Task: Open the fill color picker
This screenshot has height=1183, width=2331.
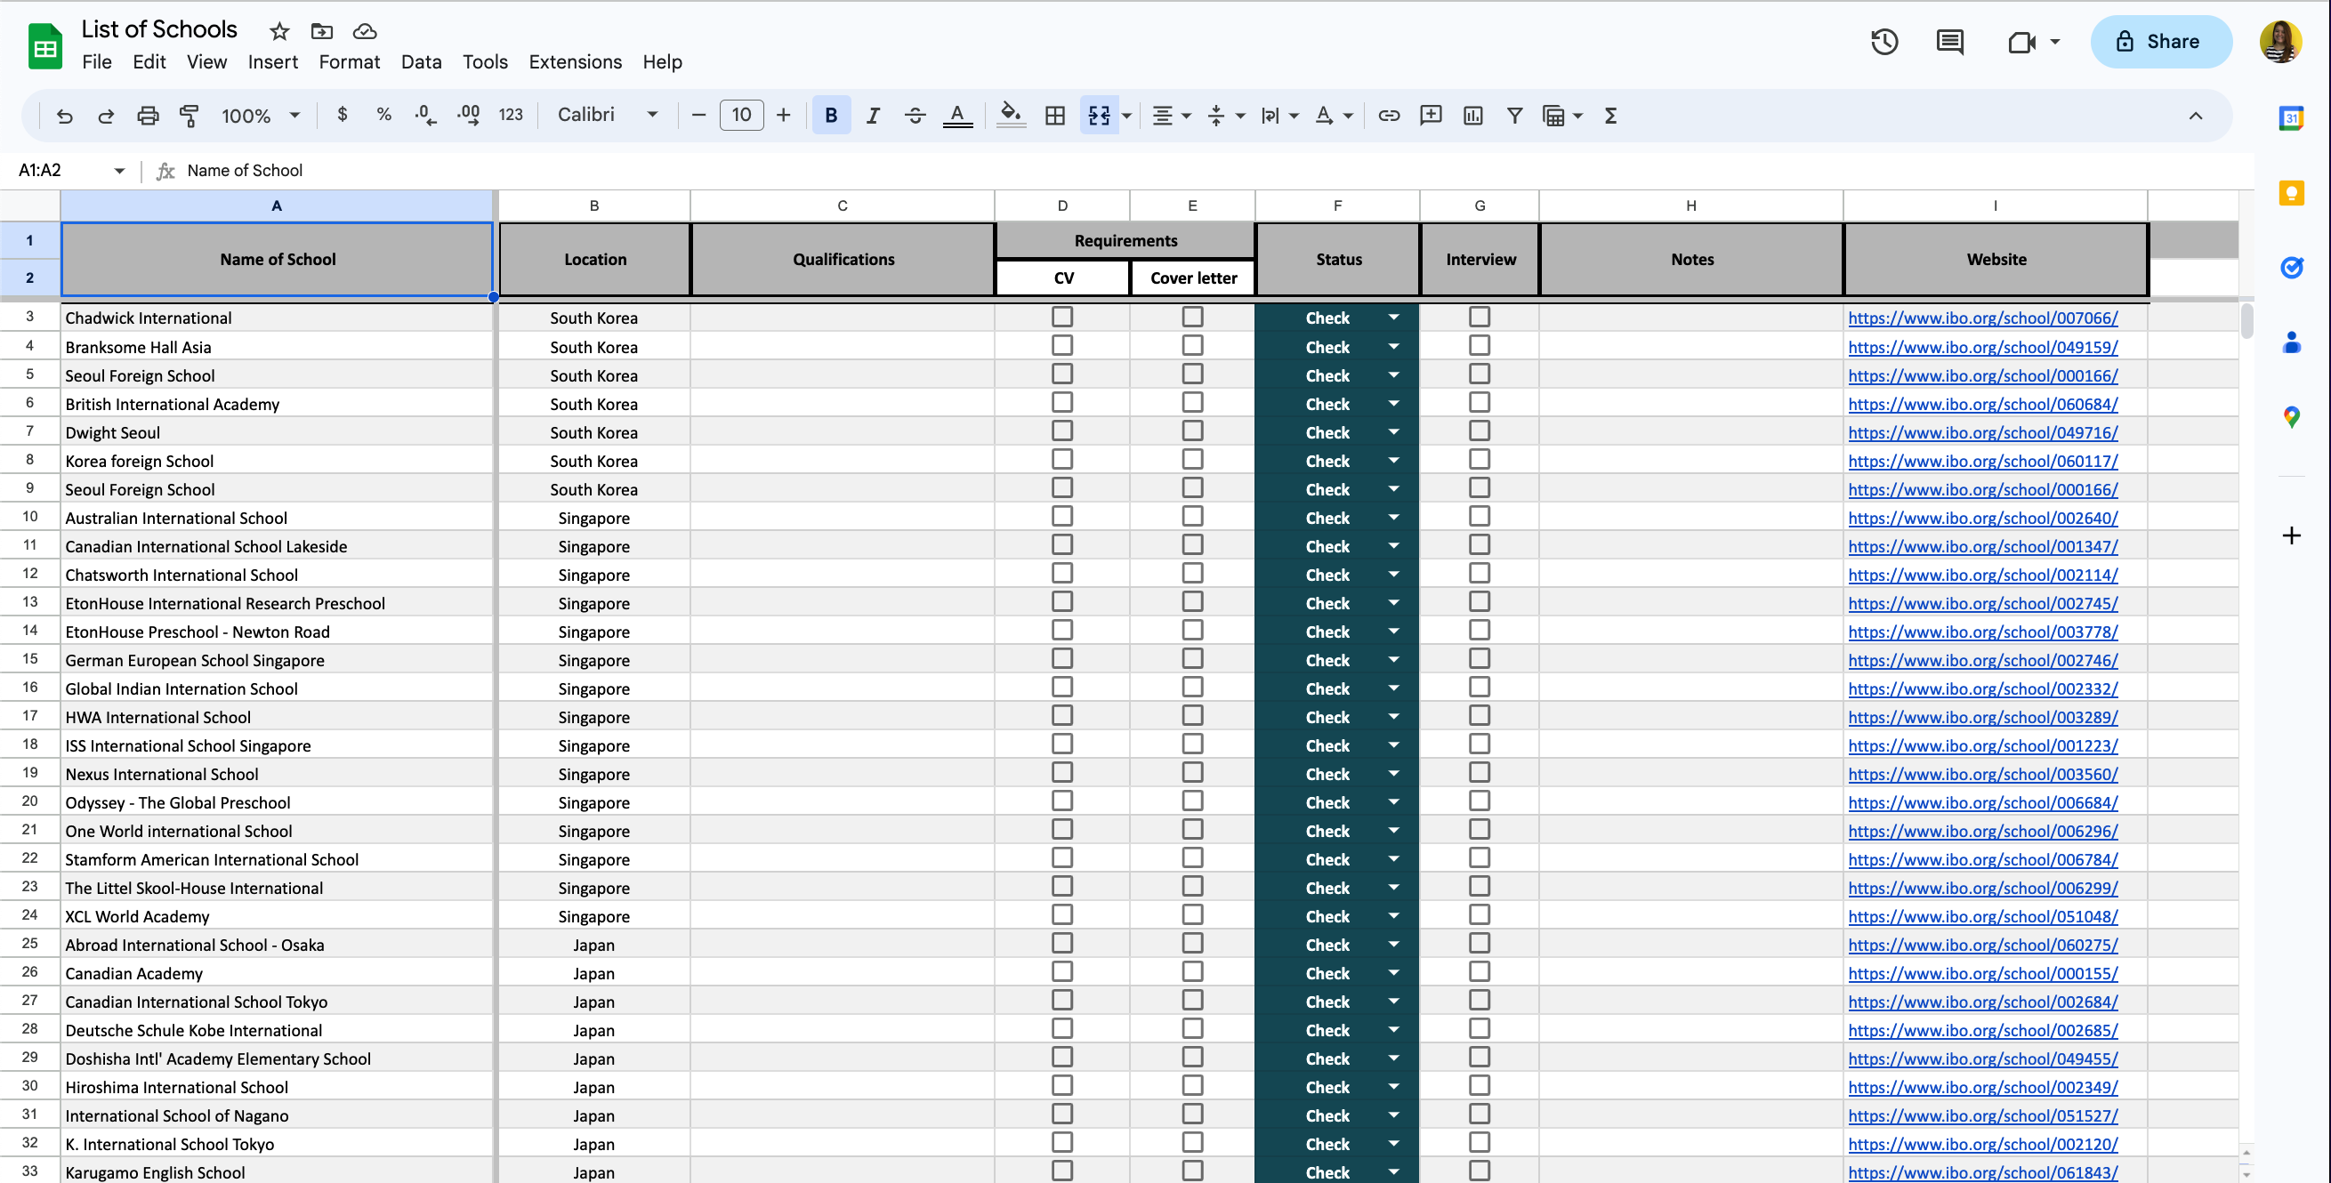Action: pos(1011,115)
